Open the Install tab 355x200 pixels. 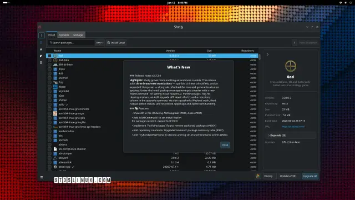[x=52, y=35]
